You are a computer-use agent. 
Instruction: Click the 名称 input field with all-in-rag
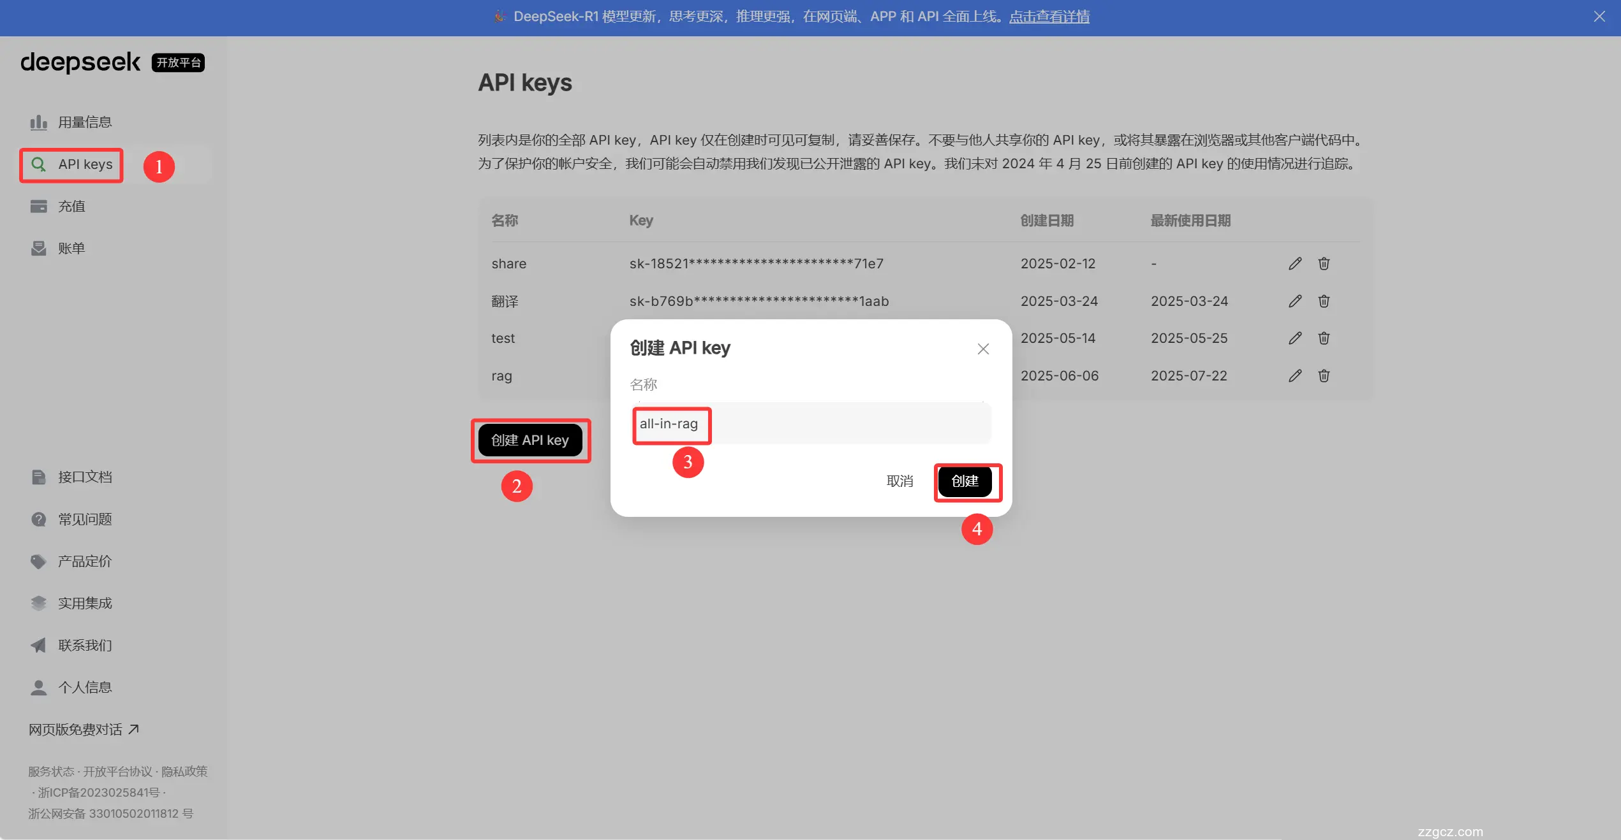pyautogui.click(x=810, y=424)
